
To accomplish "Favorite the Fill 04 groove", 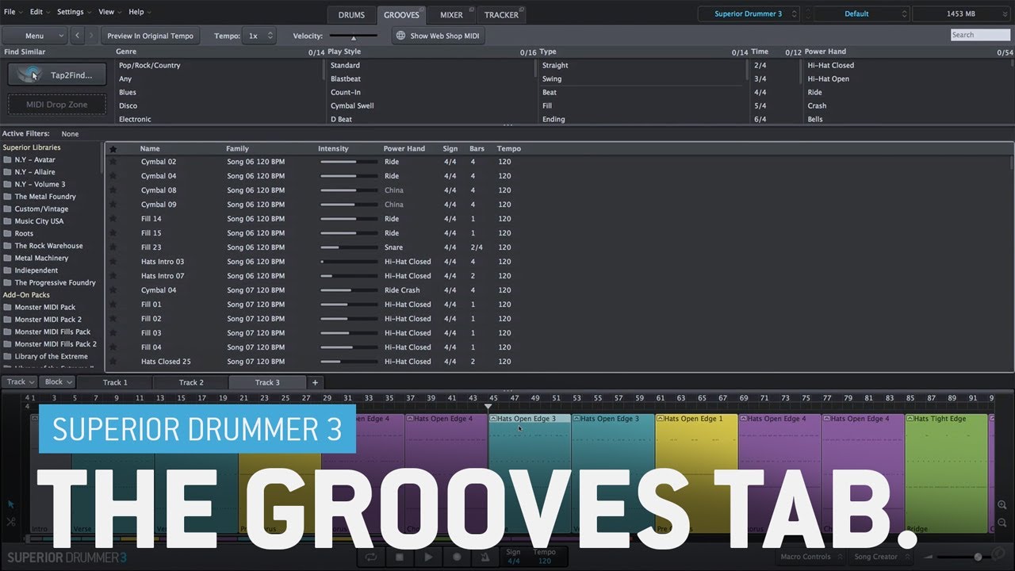I will (x=113, y=347).
